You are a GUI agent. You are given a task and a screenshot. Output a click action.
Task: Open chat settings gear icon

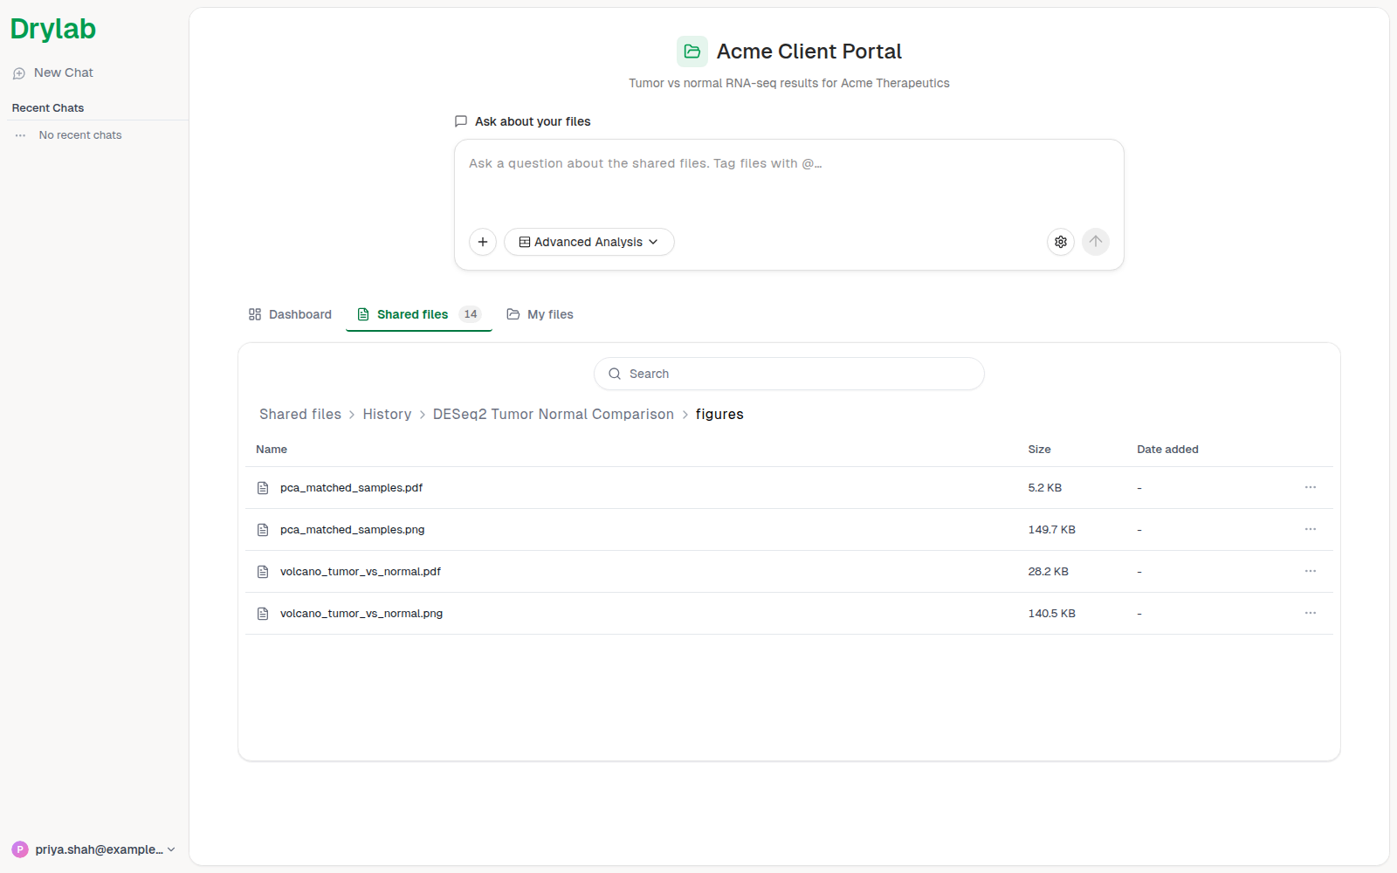click(x=1061, y=242)
